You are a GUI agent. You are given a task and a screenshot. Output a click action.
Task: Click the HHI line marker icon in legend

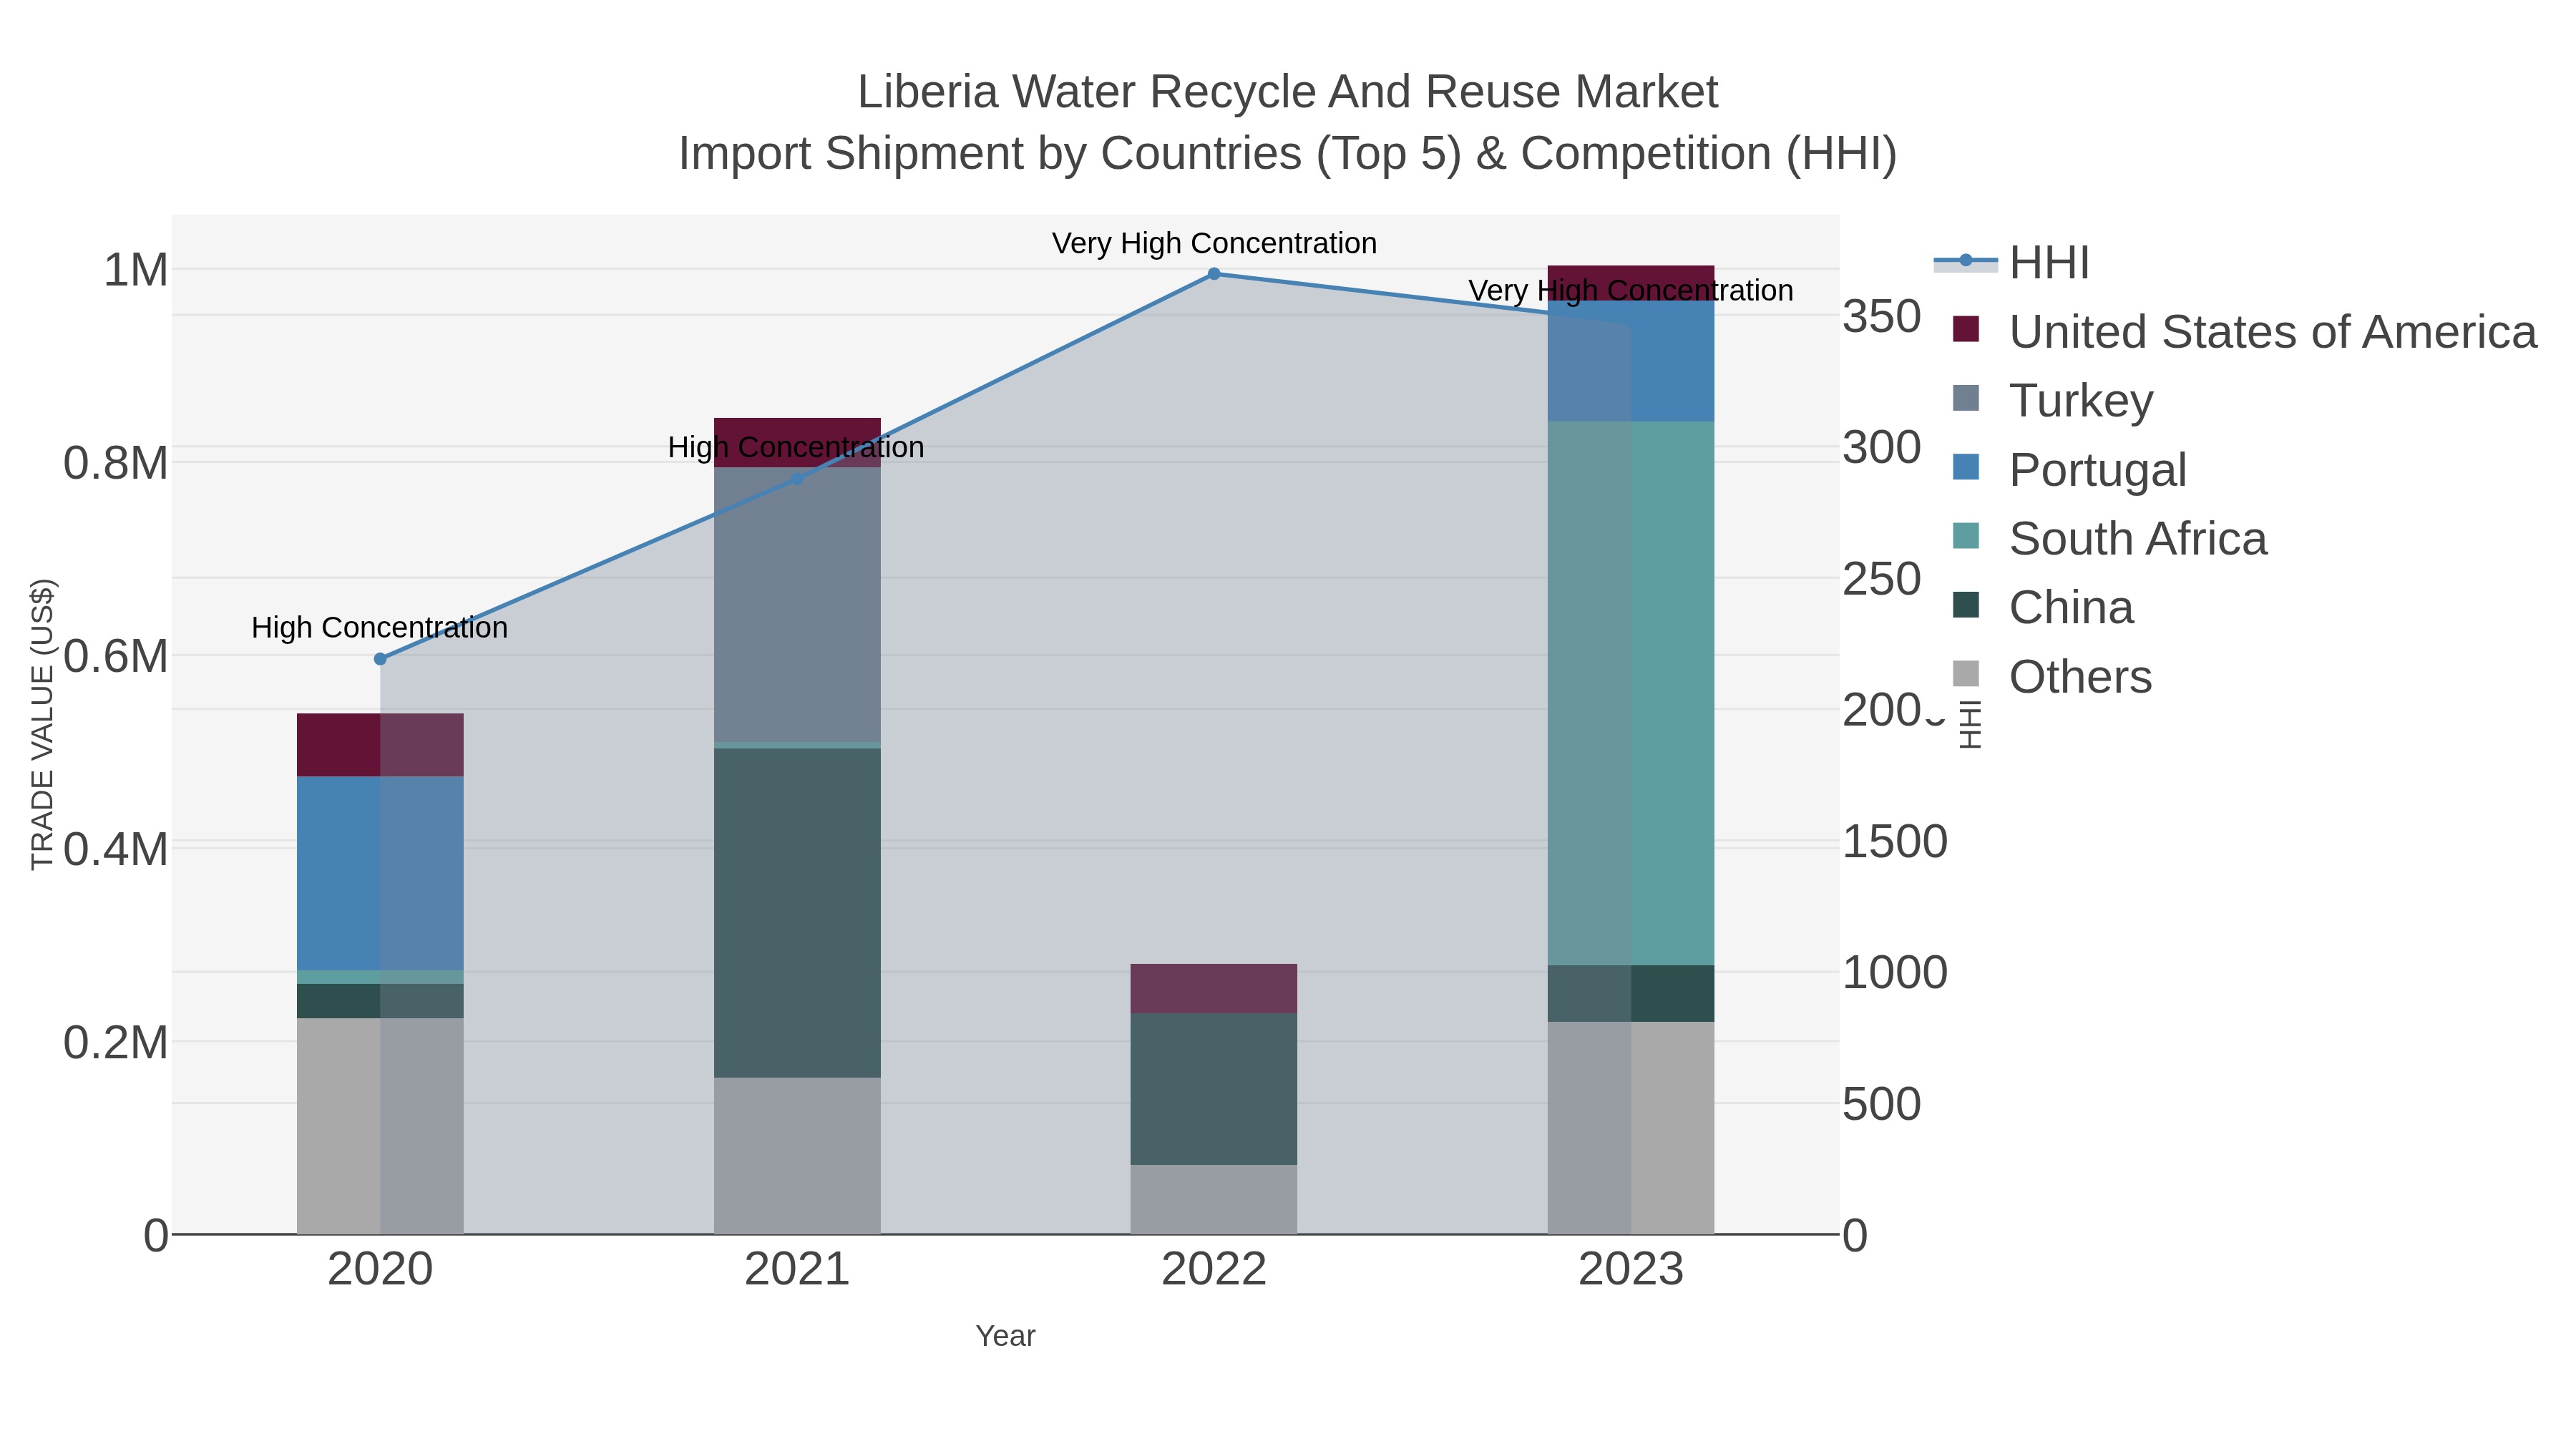coord(1966,261)
